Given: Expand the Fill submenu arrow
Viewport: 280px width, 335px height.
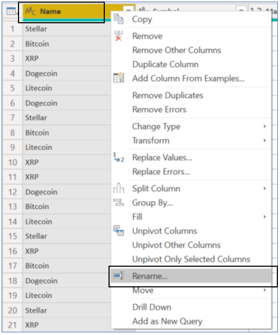Looking at the screenshot, I should (x=265, y=216).
